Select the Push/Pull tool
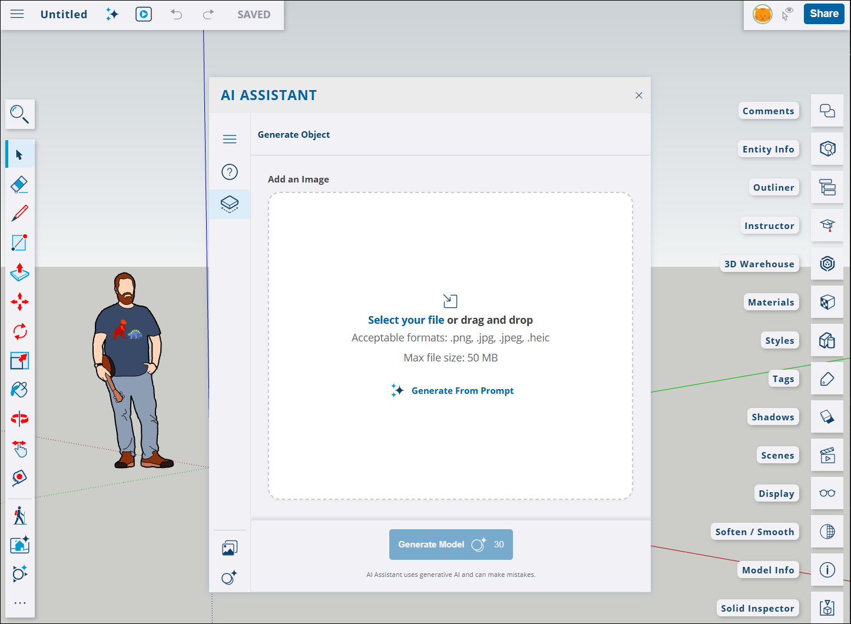Screen dimensions: 851x624 pos(19,273)
